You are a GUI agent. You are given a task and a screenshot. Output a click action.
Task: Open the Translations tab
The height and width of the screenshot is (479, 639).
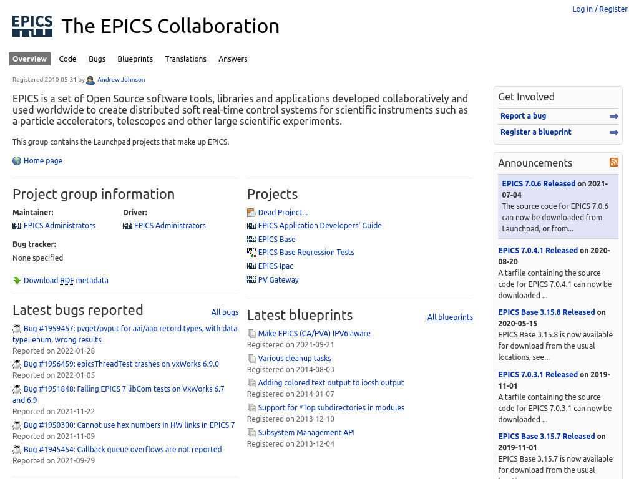[185, 59]
